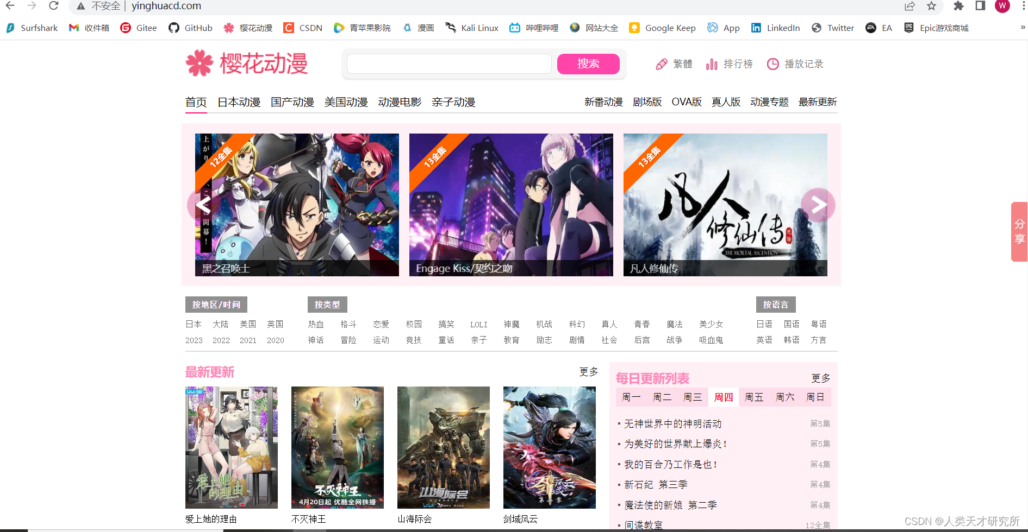This screenshot has height=532, width=1028.
Task: Open the Epic游戏商城 bookmark
Action: pos(936,28)
